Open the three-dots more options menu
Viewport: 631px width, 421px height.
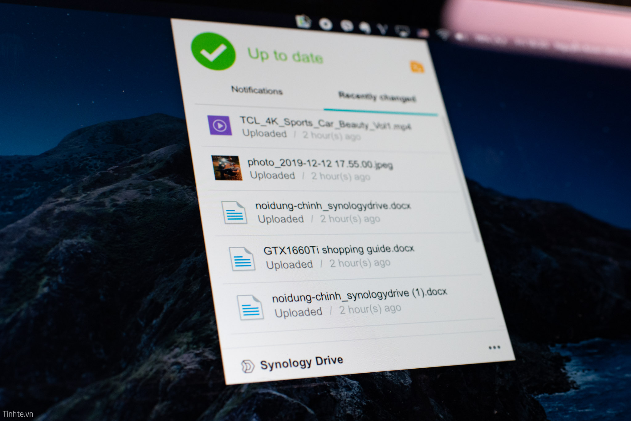coord(494,348)
